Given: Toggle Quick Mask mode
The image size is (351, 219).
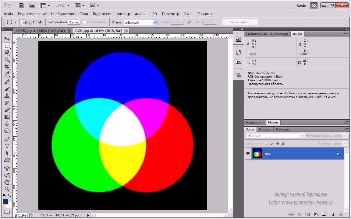Looking at the screenshot, I should coord(7,212).
